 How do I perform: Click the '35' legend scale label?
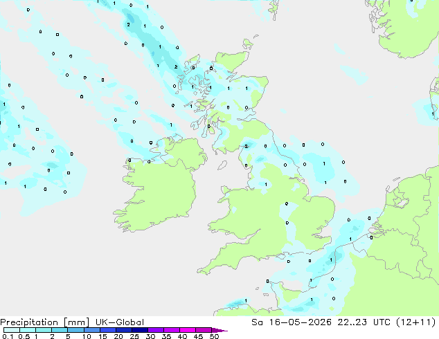tap(166, 336)
